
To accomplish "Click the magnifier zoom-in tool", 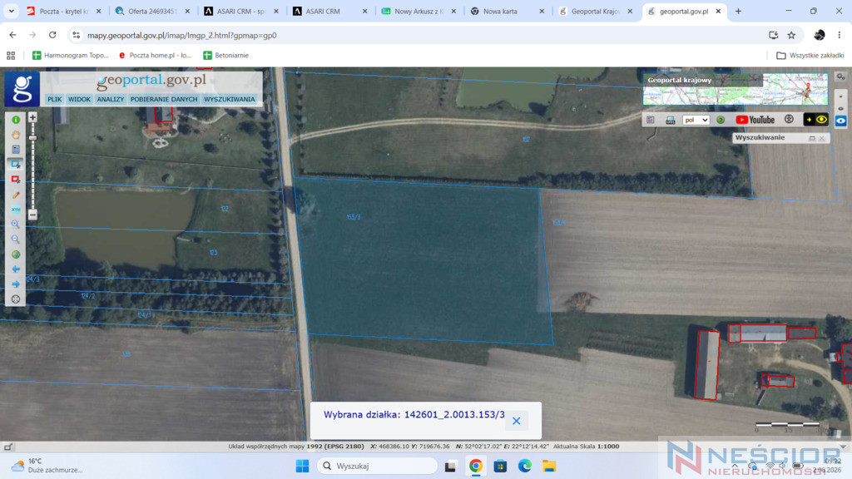I will [x=16, y=225].
